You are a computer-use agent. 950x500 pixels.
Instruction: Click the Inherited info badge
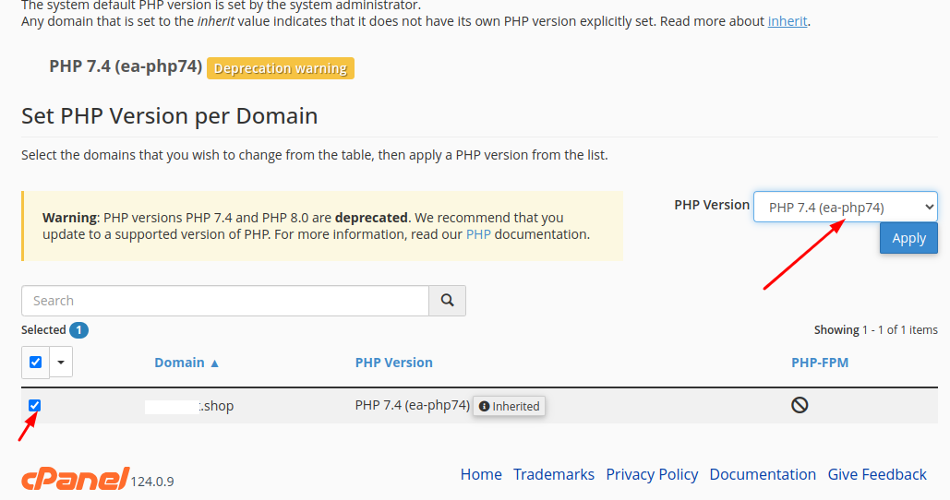[x=509, y=406]
